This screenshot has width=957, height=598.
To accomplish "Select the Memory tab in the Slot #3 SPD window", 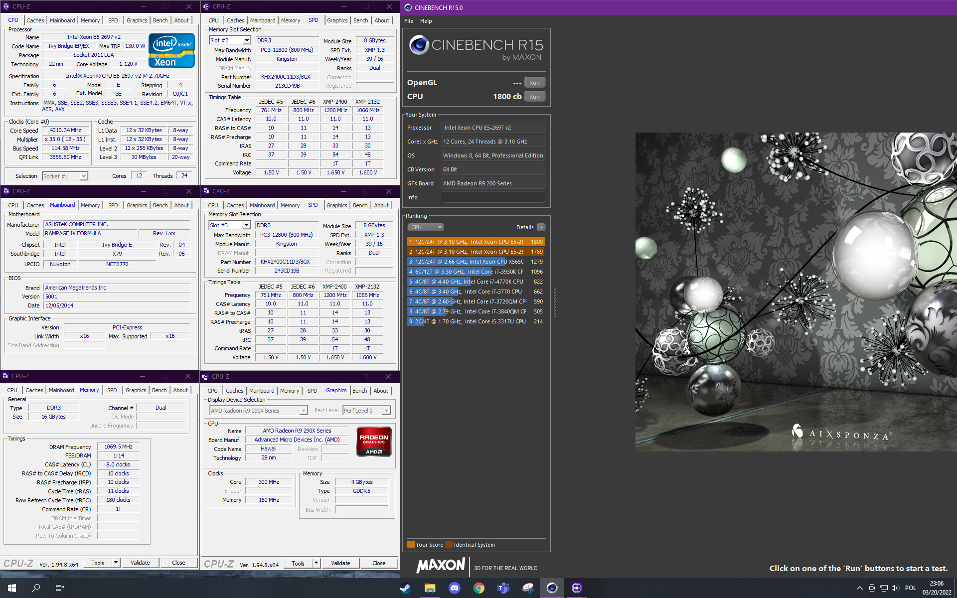I will [290, 205].
